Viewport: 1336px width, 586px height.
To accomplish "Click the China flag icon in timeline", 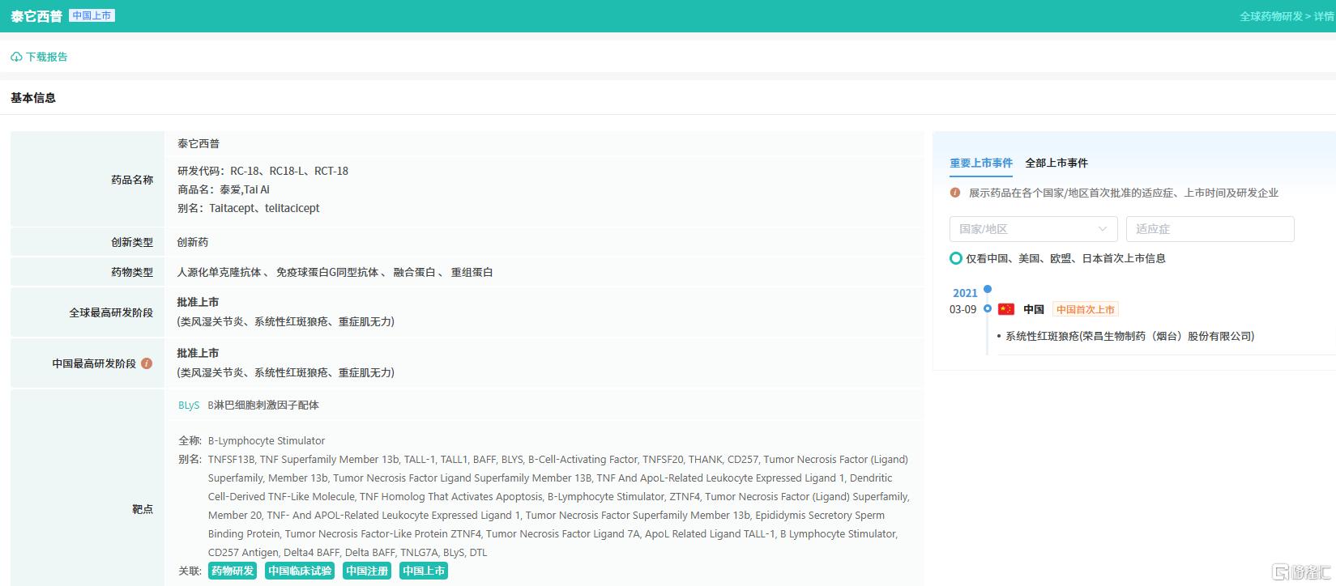I will tap(1006, 309).
